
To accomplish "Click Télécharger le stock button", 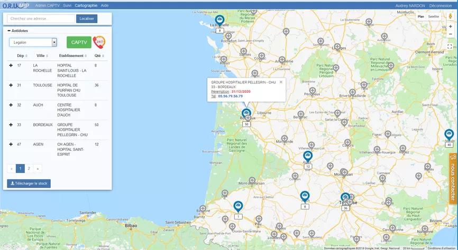I will click(x=29, y=184).
